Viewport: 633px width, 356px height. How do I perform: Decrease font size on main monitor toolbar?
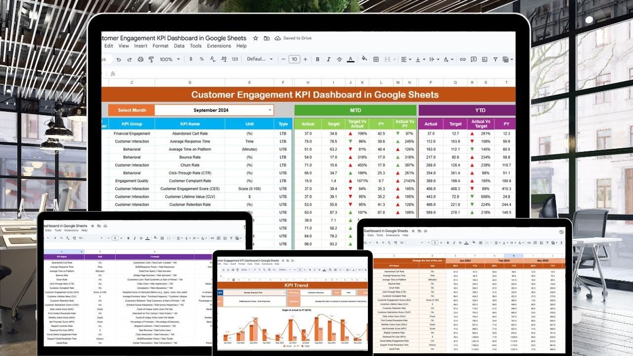point(284,59)
